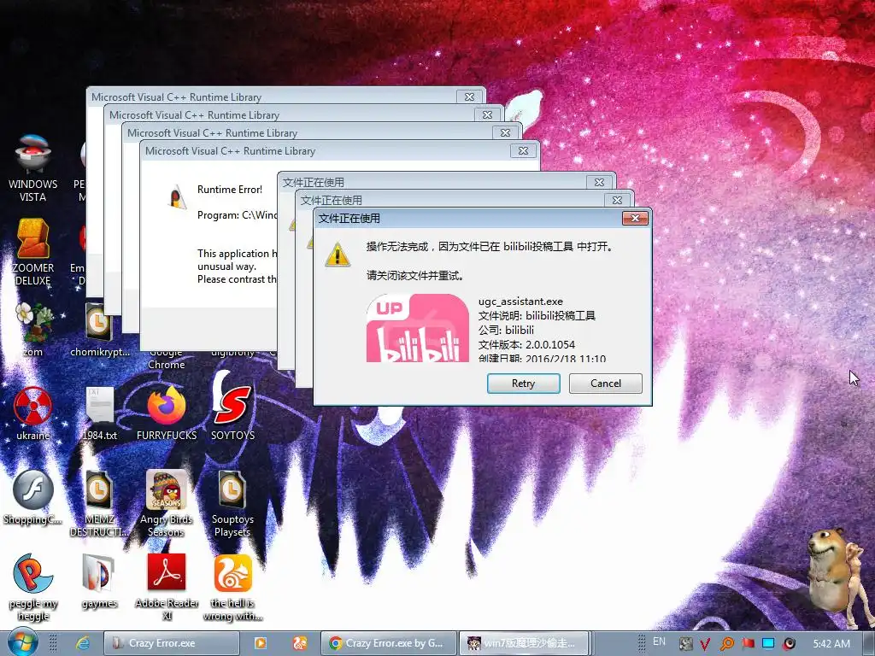
Task: Click the '文件版本: 2.0.0.1054' text
Action: 526,344
